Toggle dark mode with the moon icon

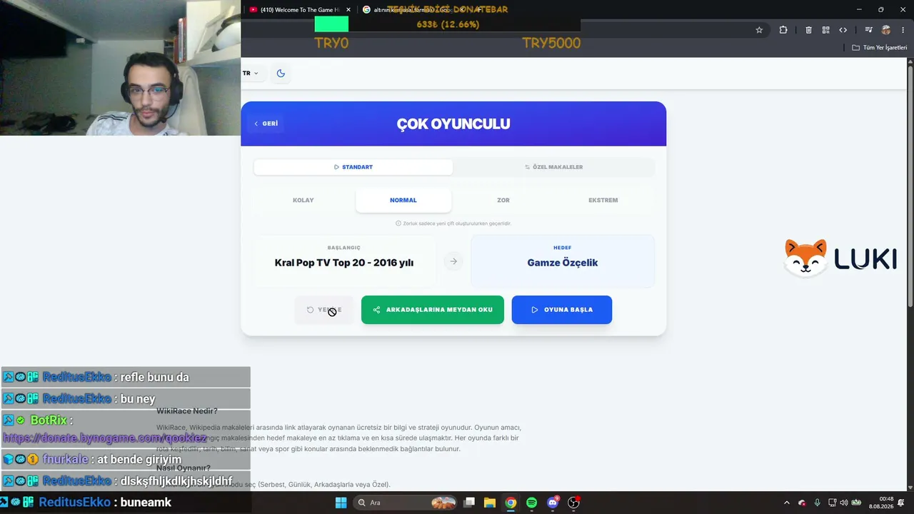point(281,74)
